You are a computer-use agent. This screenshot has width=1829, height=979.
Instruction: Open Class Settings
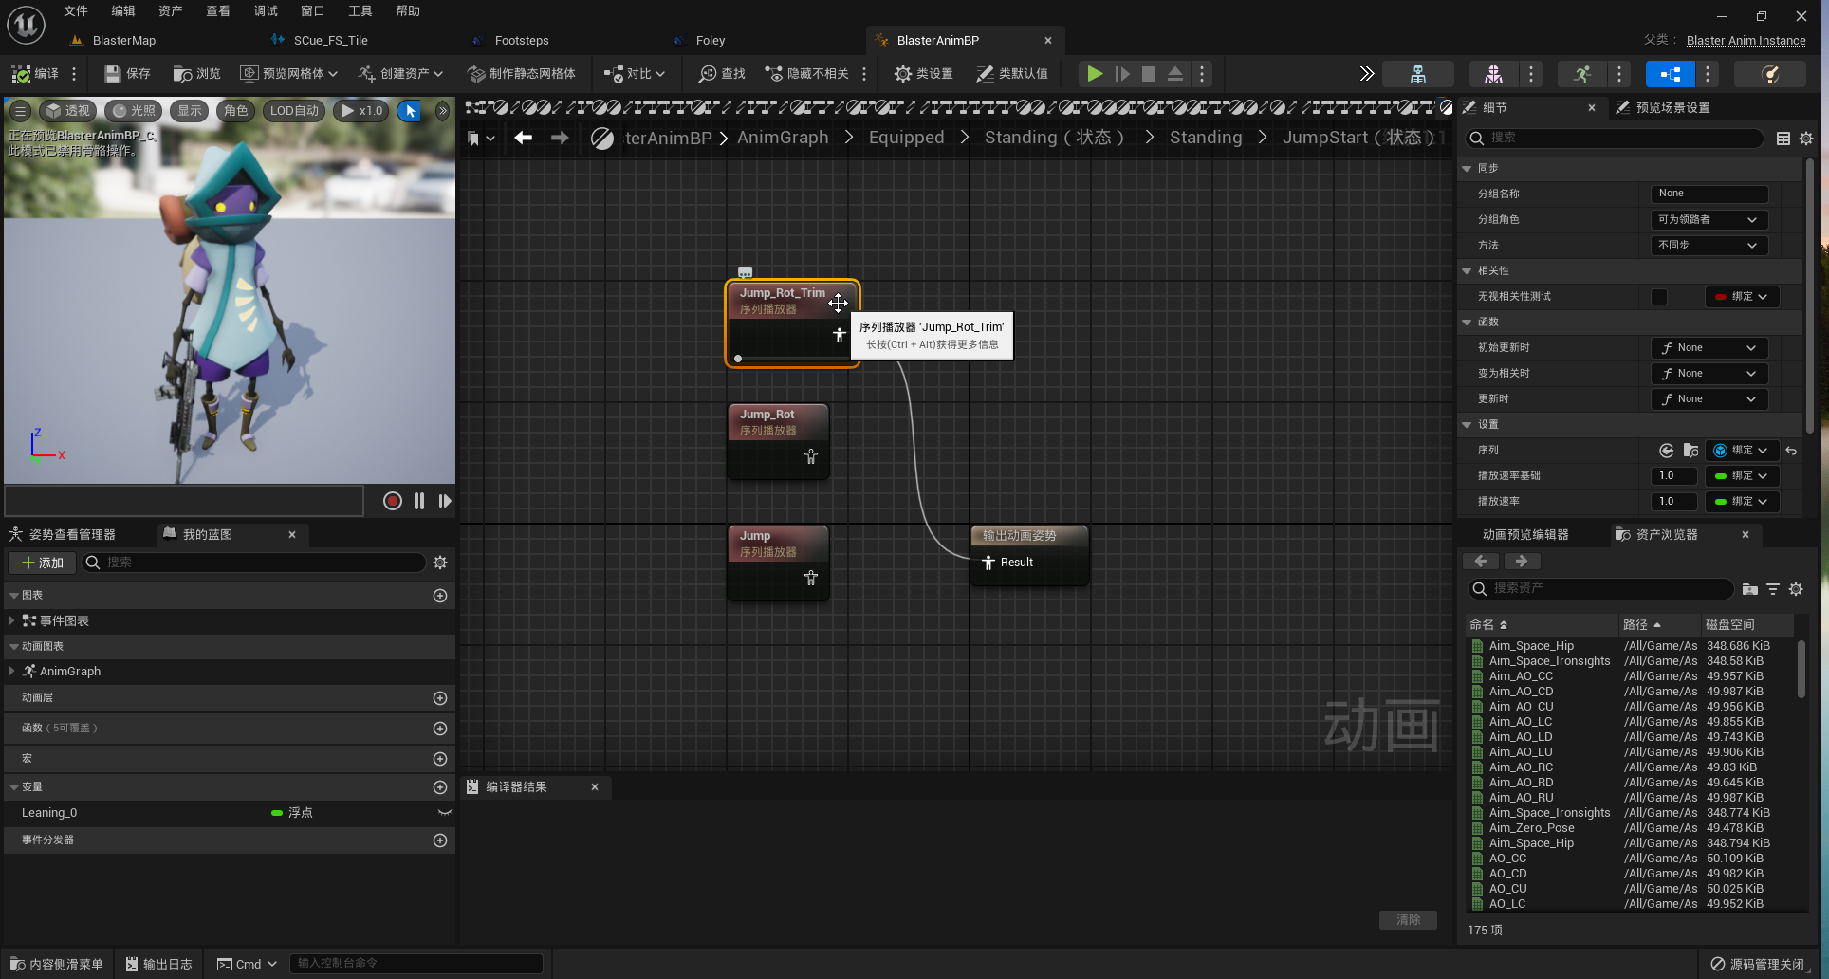[923, 73]
